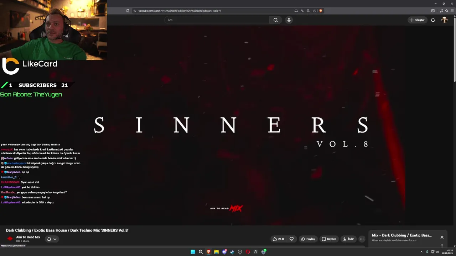
Task: Focus the YouTube 'Ara' search box
Action: [217, 20]
